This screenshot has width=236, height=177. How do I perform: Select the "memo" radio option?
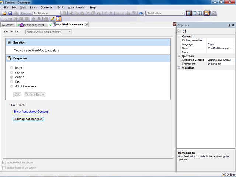[11, 73]
